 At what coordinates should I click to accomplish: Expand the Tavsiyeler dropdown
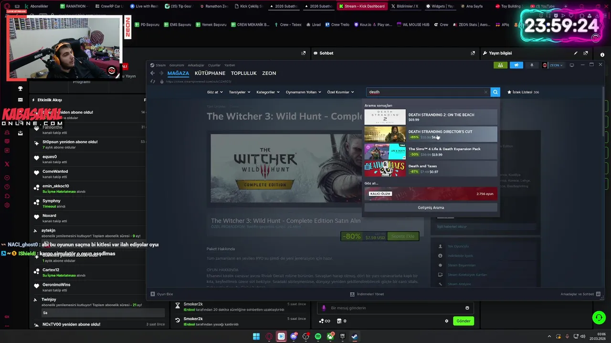tap(240, 92)
